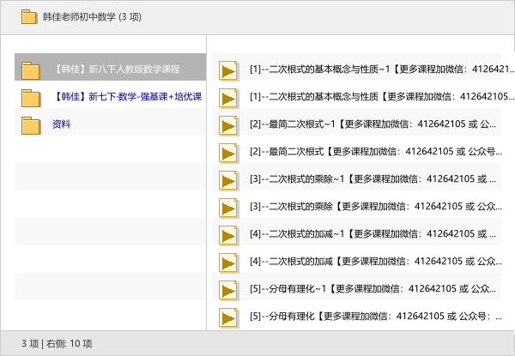Open the 资料 folder link

[62, 124]
